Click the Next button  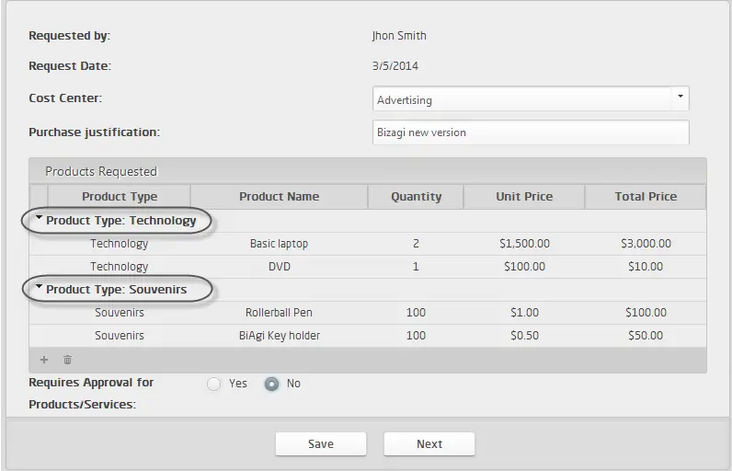429,444
